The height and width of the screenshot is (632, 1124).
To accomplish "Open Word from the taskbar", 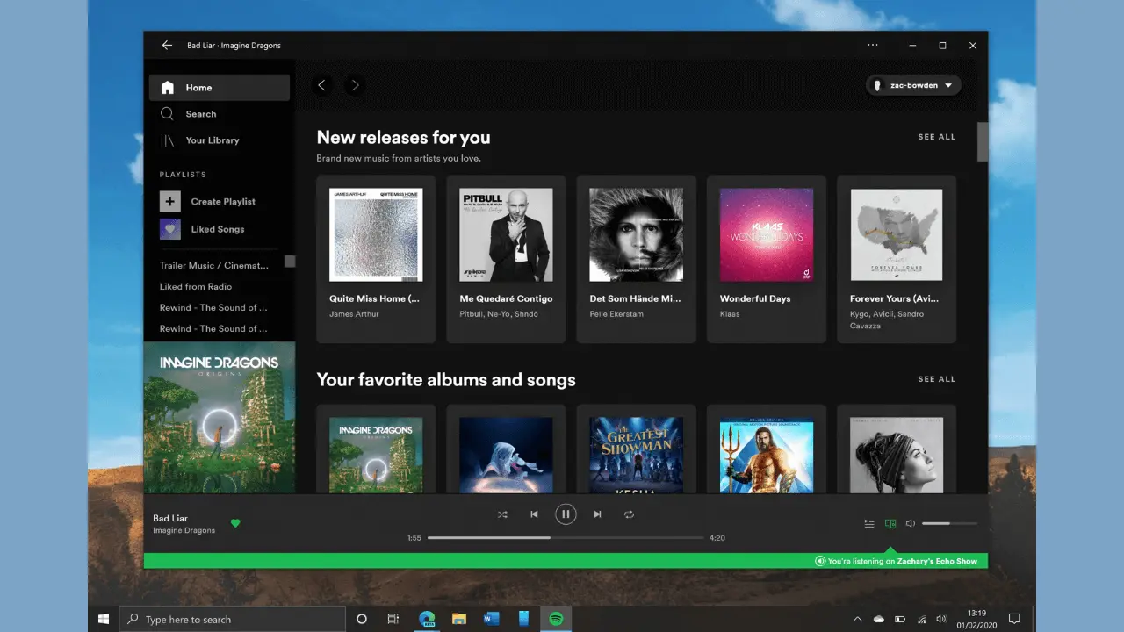I will pos(491,619).
